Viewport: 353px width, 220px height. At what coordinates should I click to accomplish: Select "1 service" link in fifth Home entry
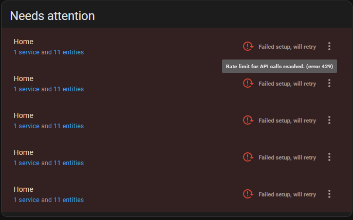click(x=26, y=200)
